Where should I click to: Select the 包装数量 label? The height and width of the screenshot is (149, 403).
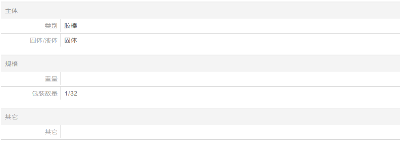coord(44,94)
